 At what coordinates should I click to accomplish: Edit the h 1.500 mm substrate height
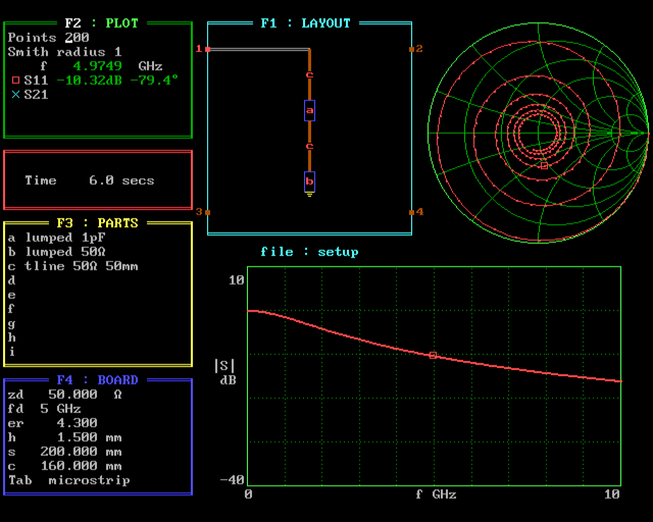tap(65, 437)
